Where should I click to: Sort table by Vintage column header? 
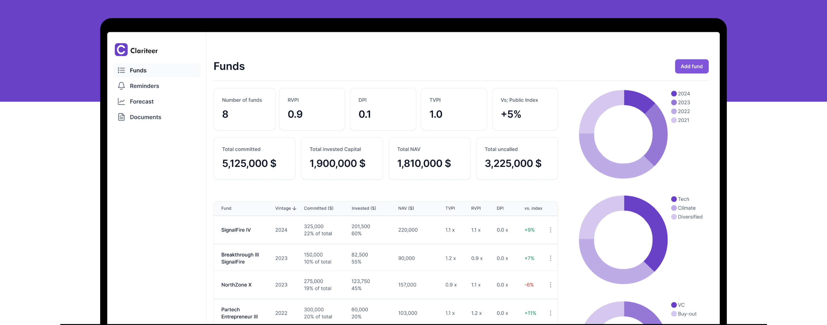click(285, 208)
